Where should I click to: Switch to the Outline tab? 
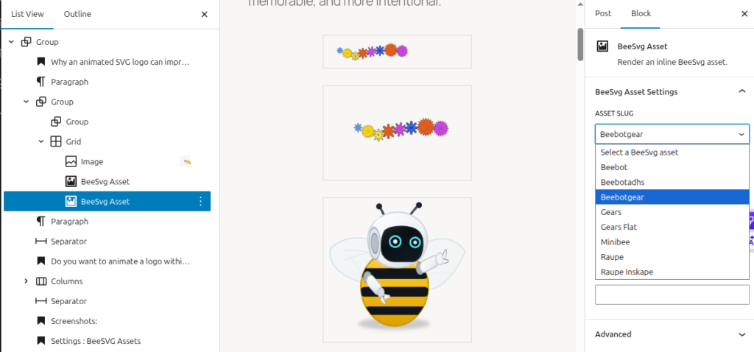[77, 14]
